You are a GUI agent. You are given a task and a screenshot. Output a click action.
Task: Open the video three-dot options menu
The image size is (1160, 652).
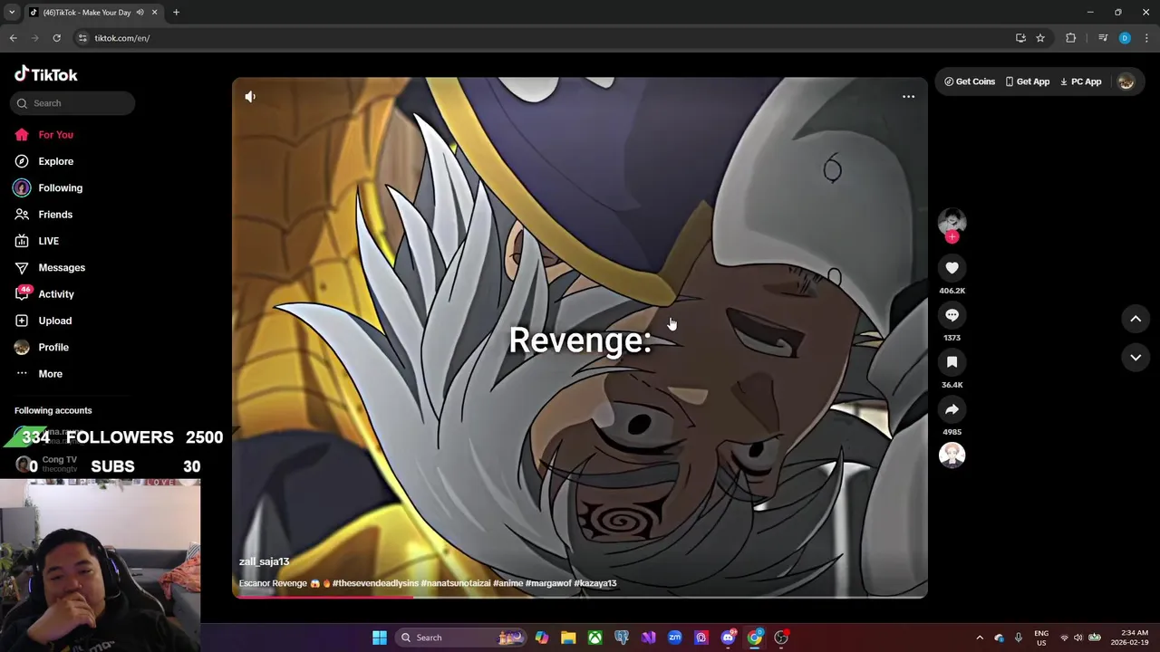(x=908, y=97)
